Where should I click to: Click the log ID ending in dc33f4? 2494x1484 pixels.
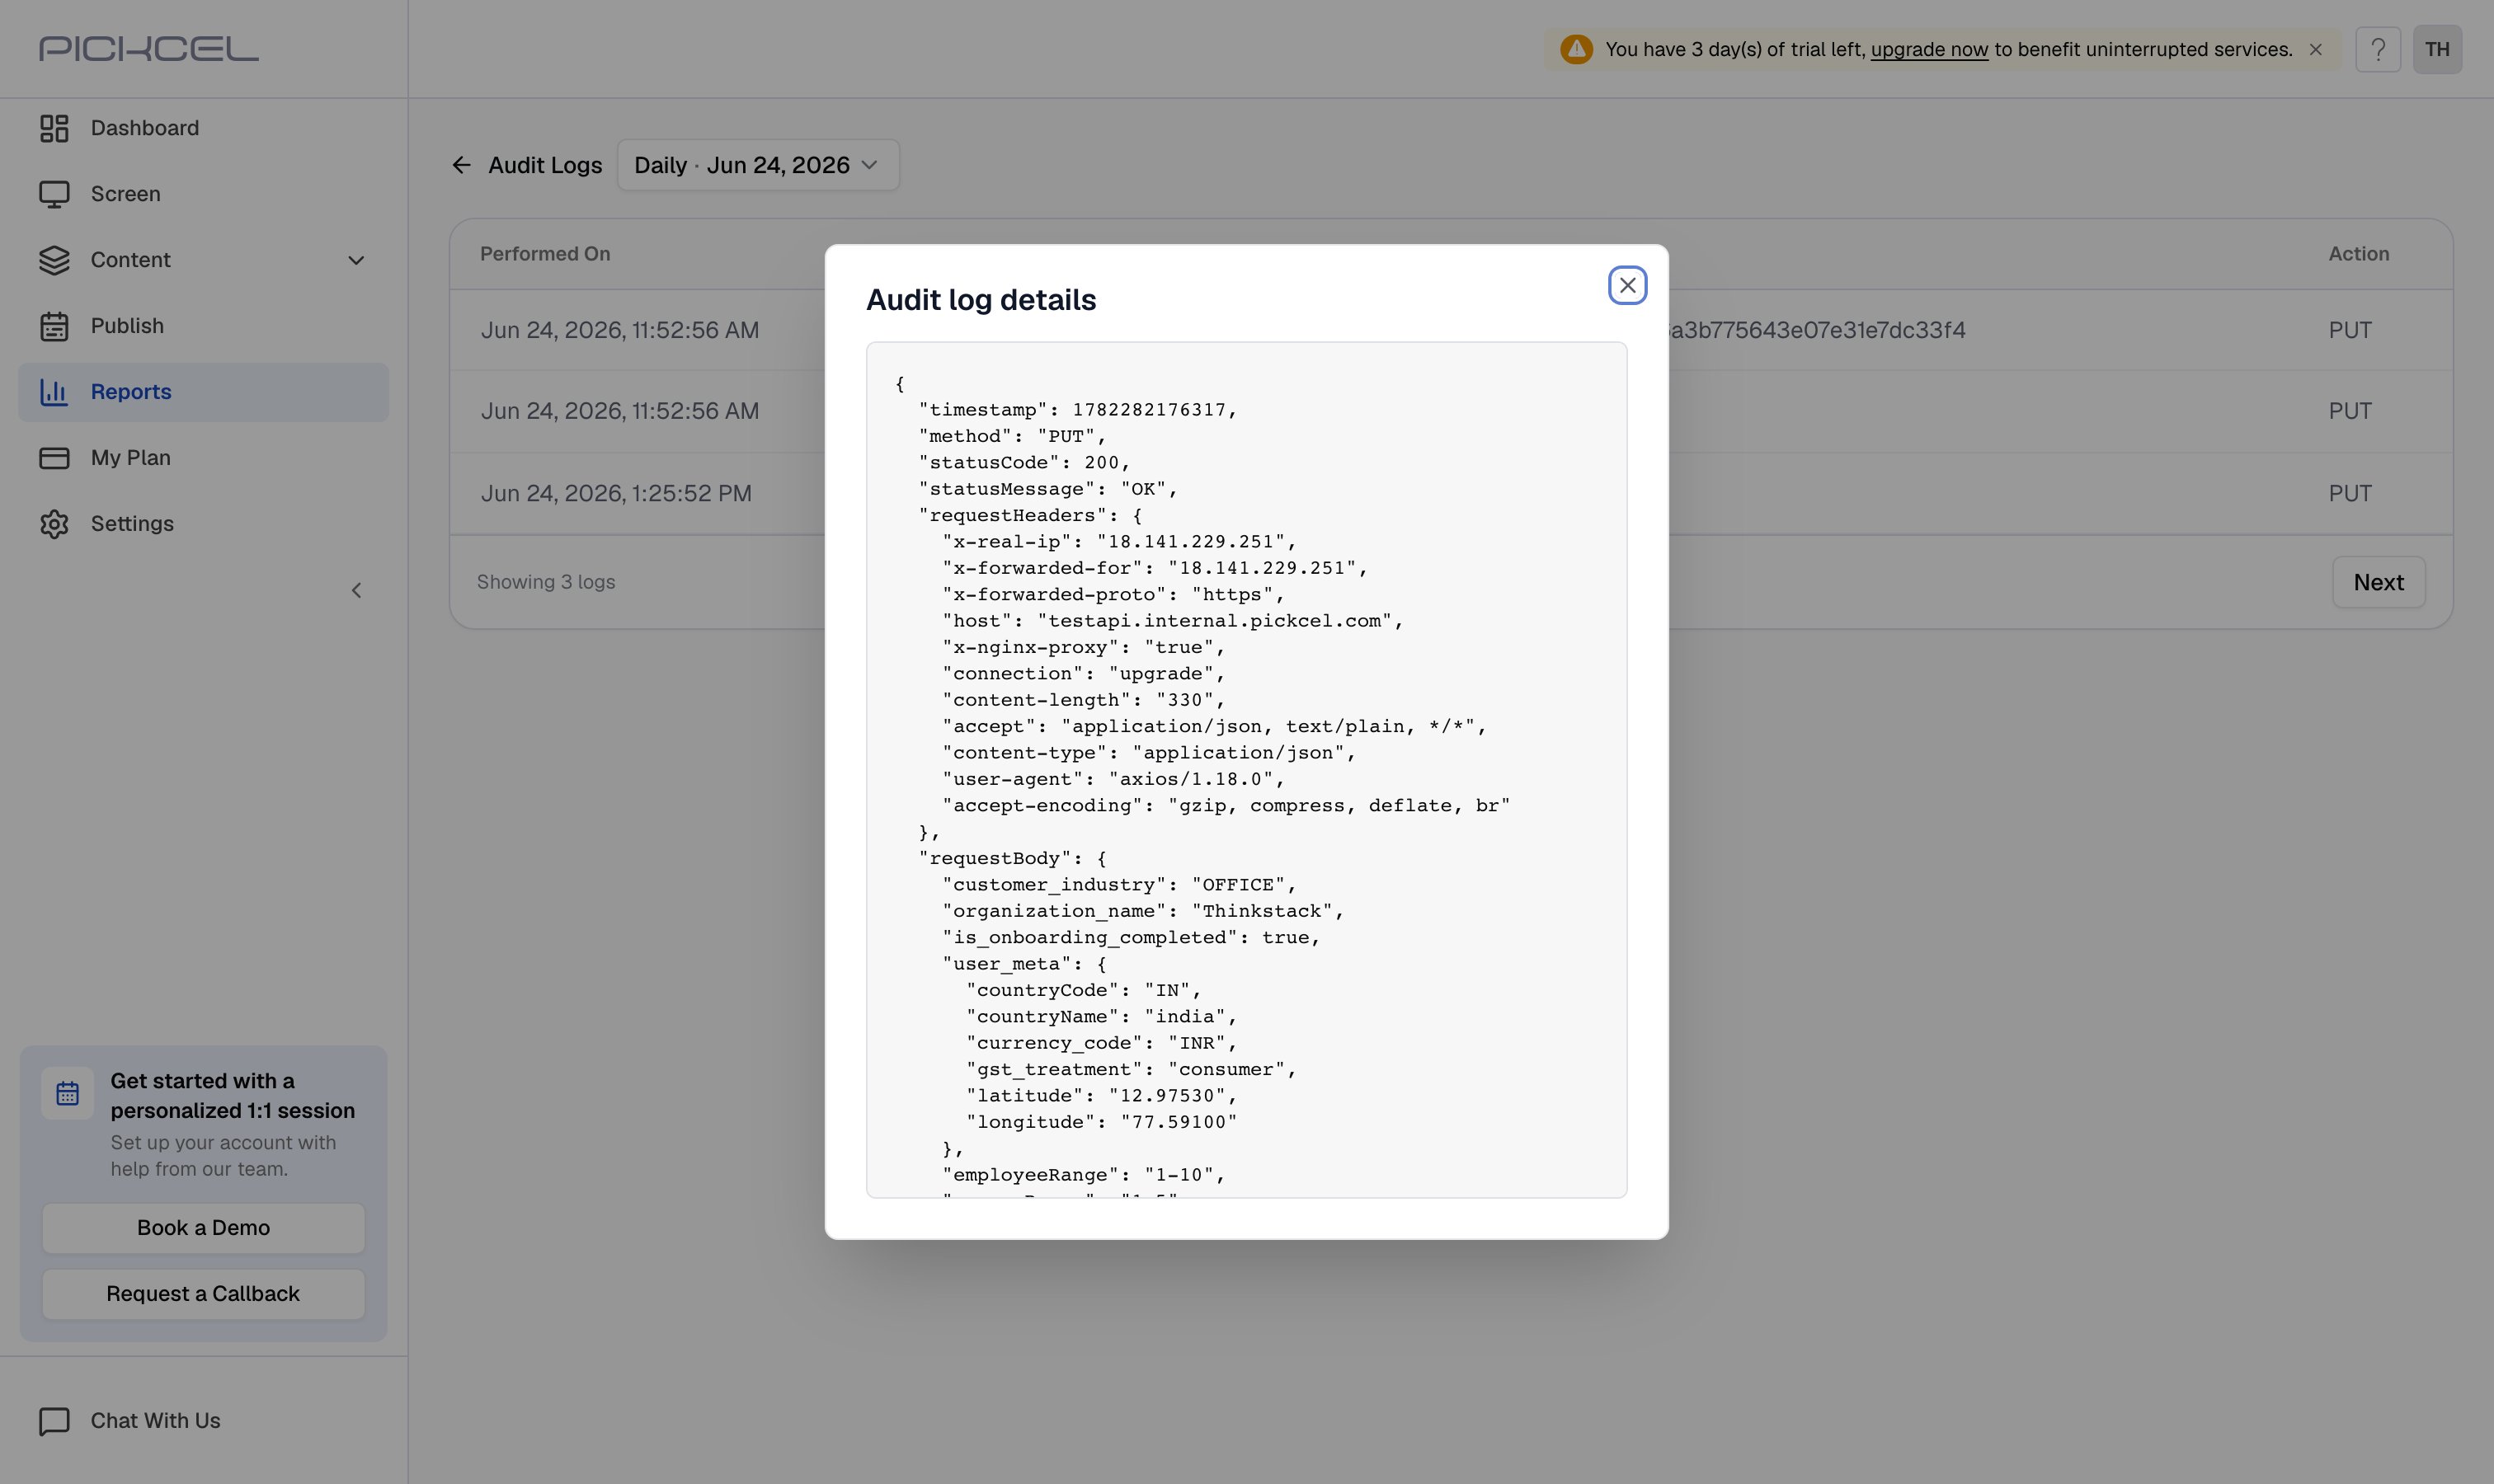click(1817, 330)
